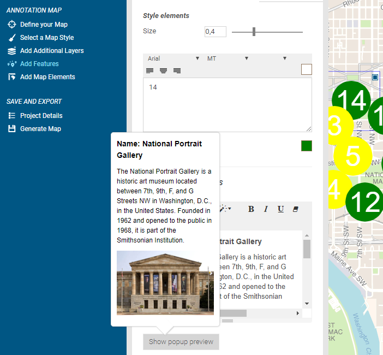Viewport: 383px width, 355px height.
Task: Open the white text color swatch
Action: pyautogui.click(x=307, y=69)
